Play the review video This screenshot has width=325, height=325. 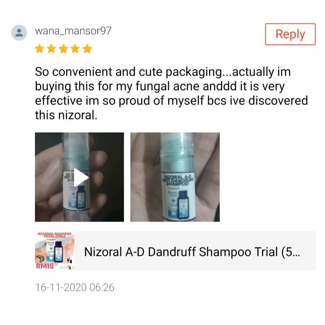(81, 178)
